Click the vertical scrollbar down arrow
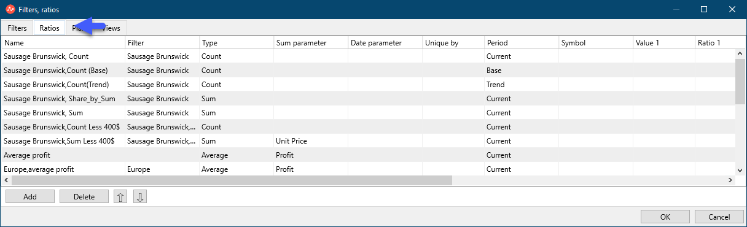747x227 pixels. [740, 170]
